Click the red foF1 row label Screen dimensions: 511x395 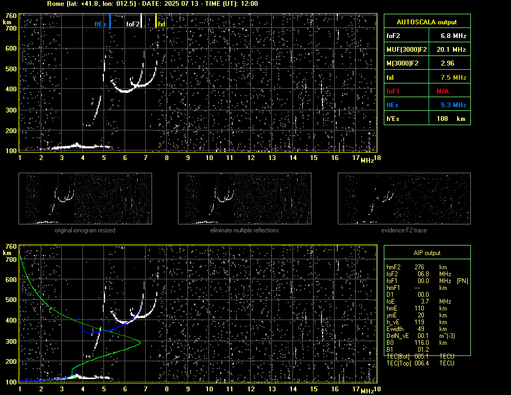pyautogui.click(x=393, y=91)
